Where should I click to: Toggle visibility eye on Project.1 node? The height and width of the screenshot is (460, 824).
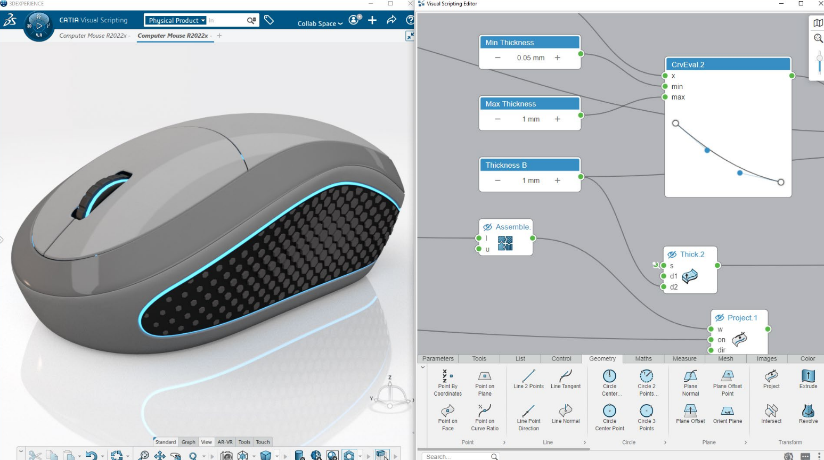click(x=720, y=318)
